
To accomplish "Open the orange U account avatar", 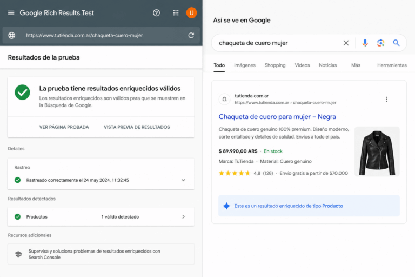I will 191,13.
